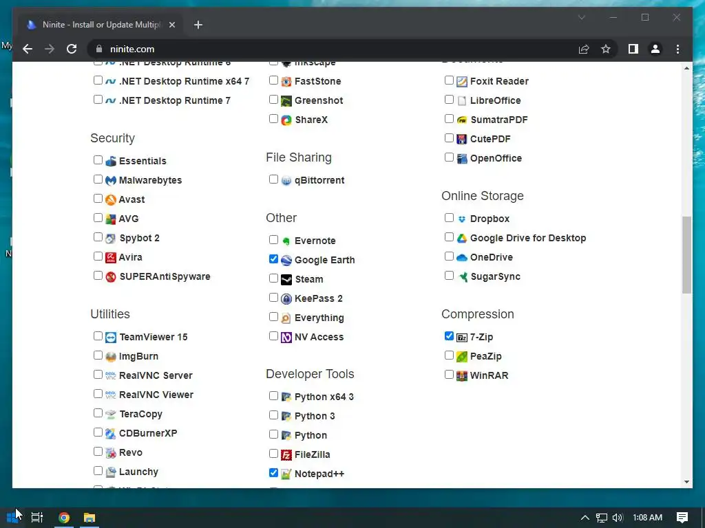Click the WinRAR icon
The image size is (705, 528).
tap(462, 376)
